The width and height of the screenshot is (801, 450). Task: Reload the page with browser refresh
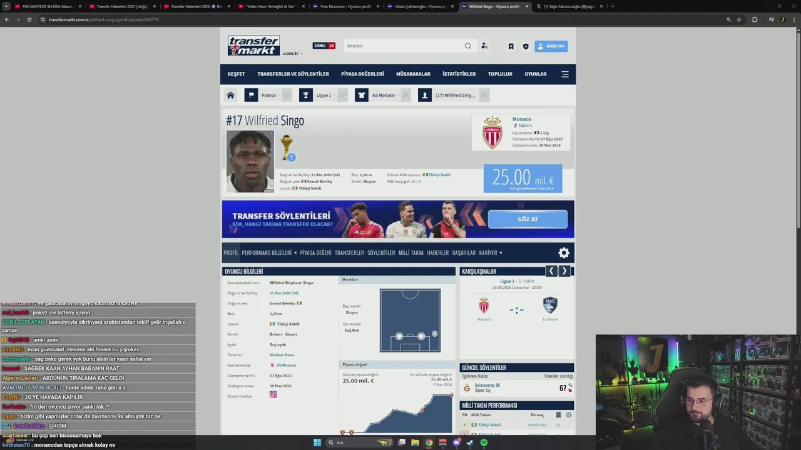point(29,19)
